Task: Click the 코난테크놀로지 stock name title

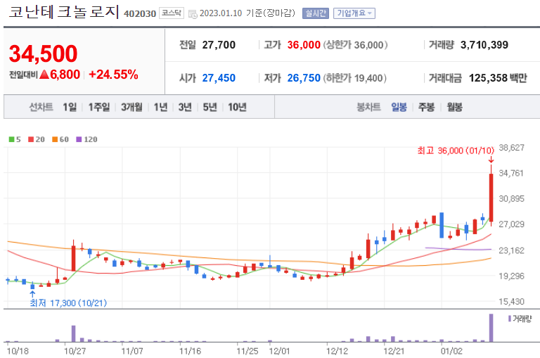Action: click(64, 12)
